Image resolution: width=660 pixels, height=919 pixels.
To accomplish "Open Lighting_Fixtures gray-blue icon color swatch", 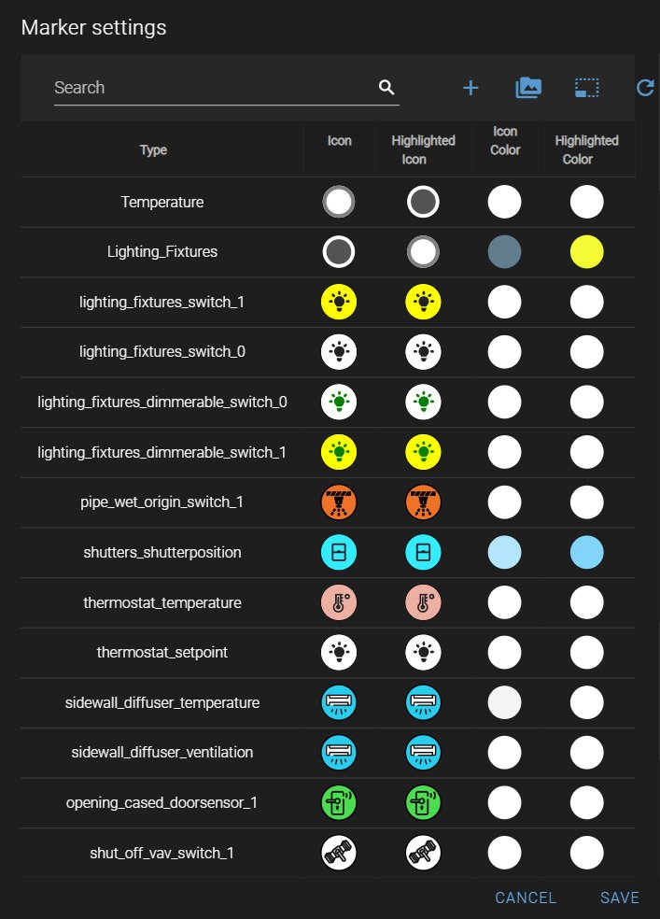I will click(504, 252).
